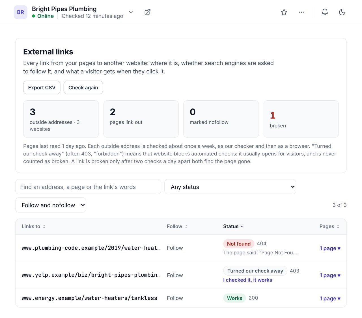This screenshot has height=318, width=362.
Task: Expand the 1 page list for energy.example row
Action: coord(330,298)
